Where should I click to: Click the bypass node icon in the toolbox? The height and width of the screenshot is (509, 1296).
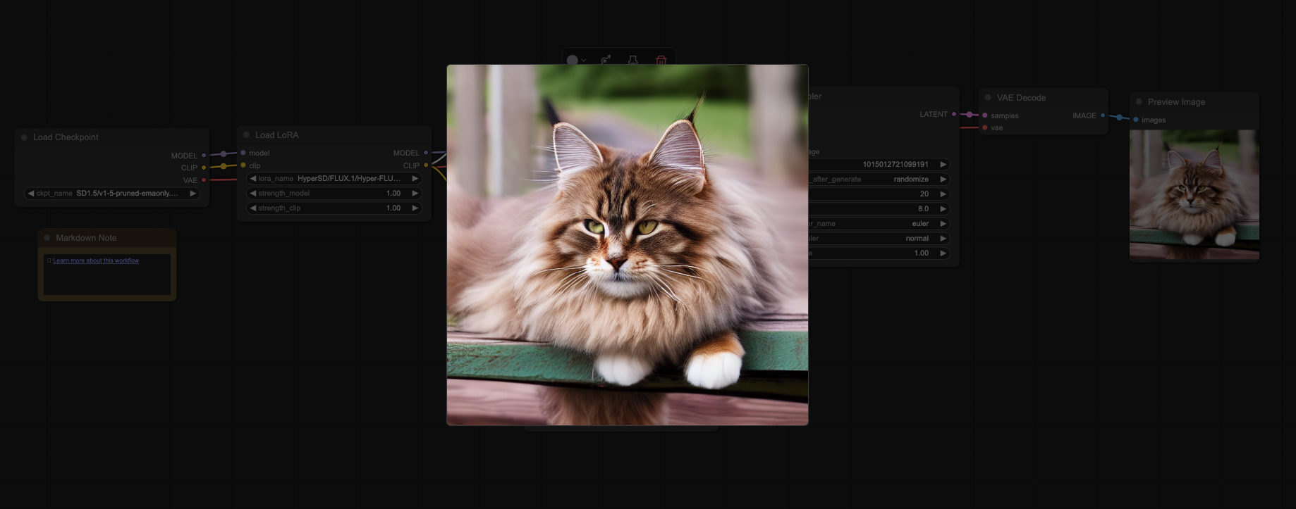click(606, 61)
